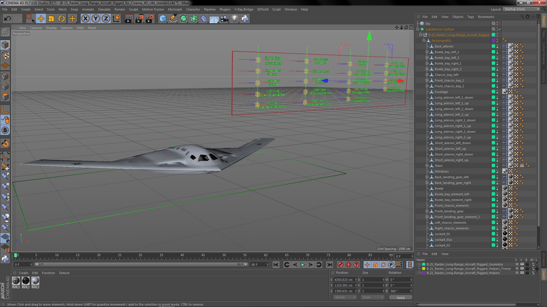Open the World coordinate system dropdown
The width and height of the screenshot is (547, 307).
pyautogui.click(x=345, y=297)
